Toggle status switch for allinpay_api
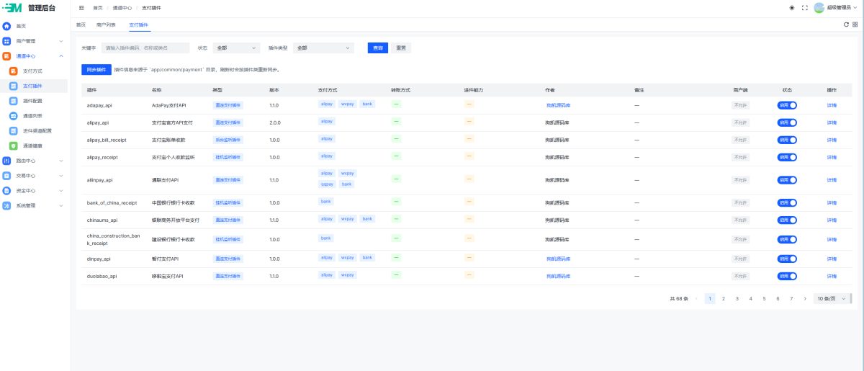 click(x=787, y=180)
